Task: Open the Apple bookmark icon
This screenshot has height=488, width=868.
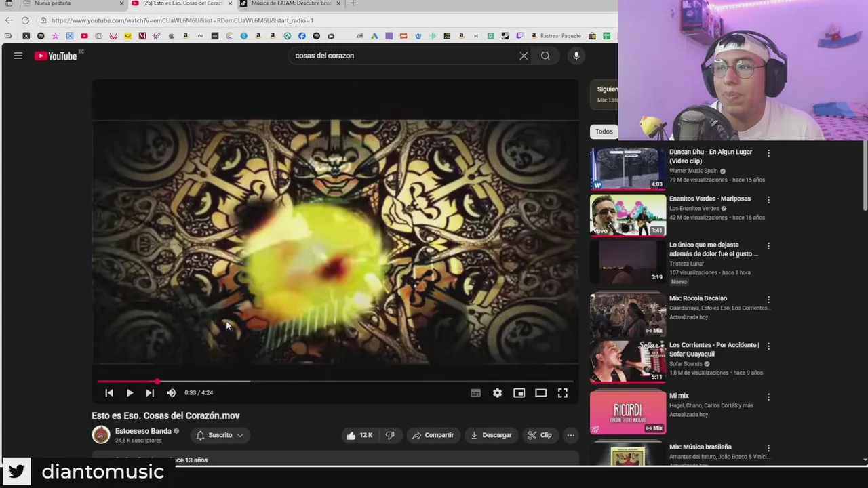Action: click(171, 36)
